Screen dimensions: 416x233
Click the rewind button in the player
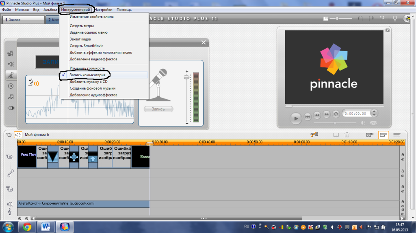point(317,115)
